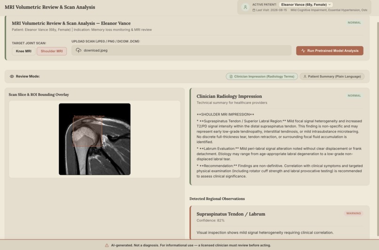
Task: Click the **SHOULDER MRI IMPRESSION** line
Action: [225, 115]
